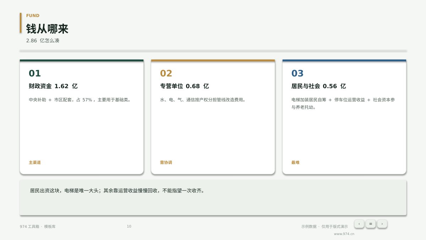Click heading 专营单位 0.68 亿

[x=184, y=86]
